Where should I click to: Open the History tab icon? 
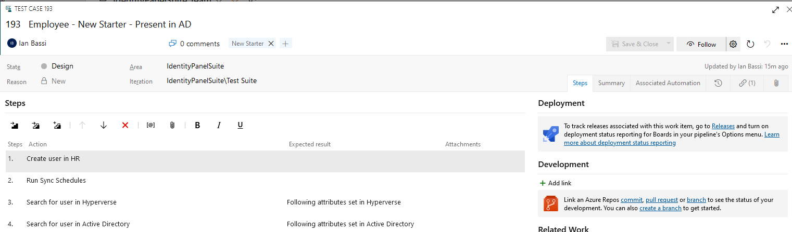[718, 83]
